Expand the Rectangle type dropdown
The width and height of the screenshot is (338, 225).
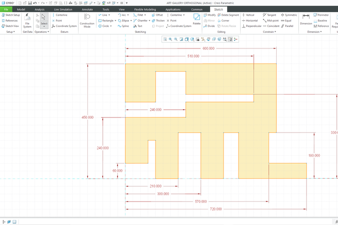tap(115, 21)
